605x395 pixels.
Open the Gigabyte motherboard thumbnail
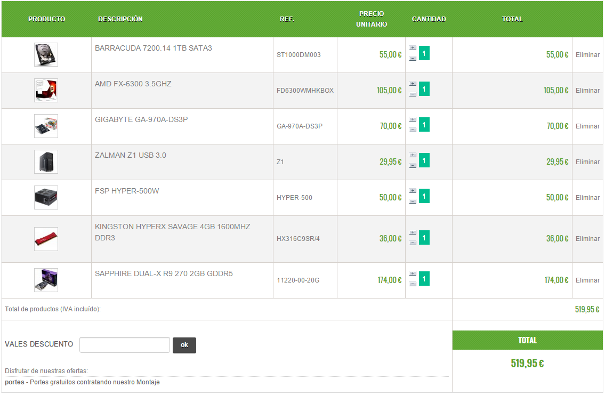[x=46, y=126]
